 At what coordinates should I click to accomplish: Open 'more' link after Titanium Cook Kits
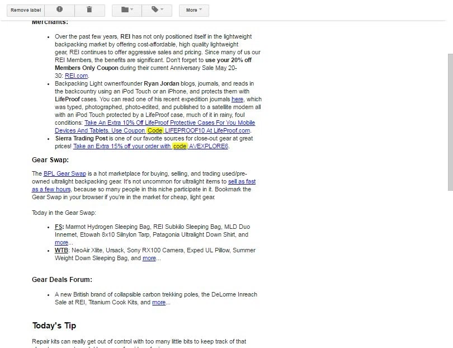point(159,302)
